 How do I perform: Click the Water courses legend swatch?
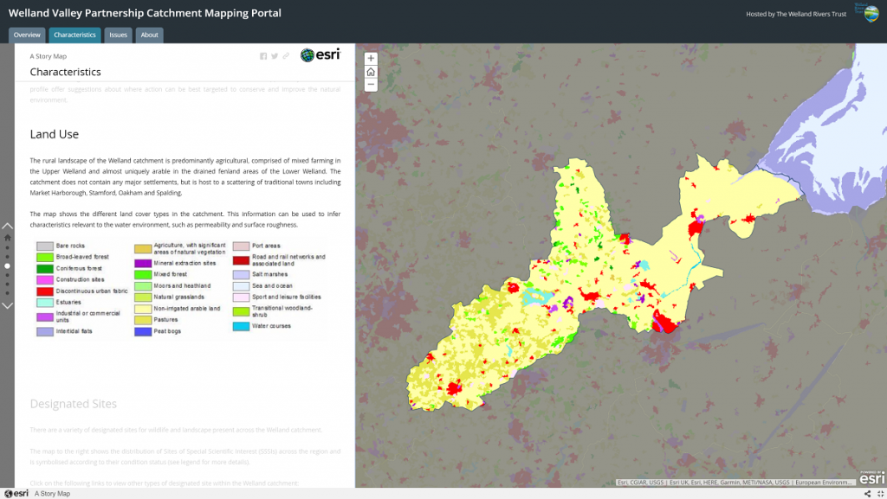coord(240,326)
